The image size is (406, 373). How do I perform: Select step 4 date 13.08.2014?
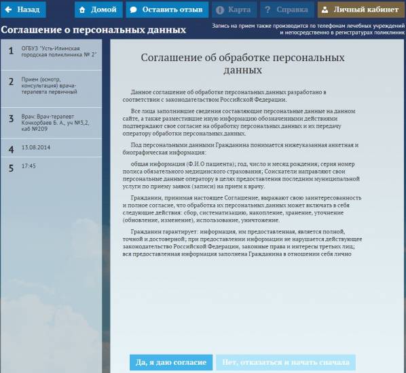pyautogui.click(x=52, y=148)
